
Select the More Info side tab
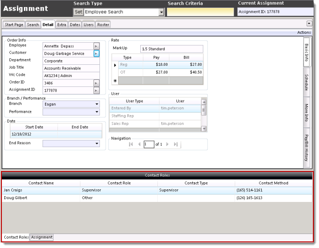pyautogui.click(x=307, y=113)
